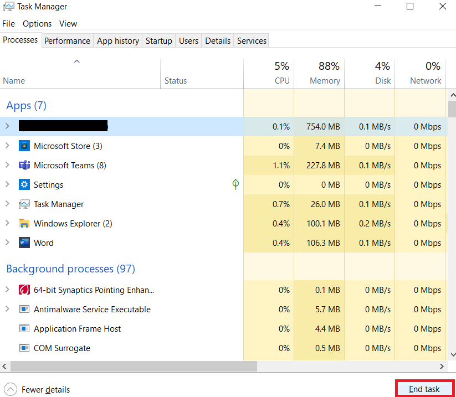This screenshot has width=456, height=397.
Task: Click the vertical scrollbar thumb
Action: click(452, 109)
